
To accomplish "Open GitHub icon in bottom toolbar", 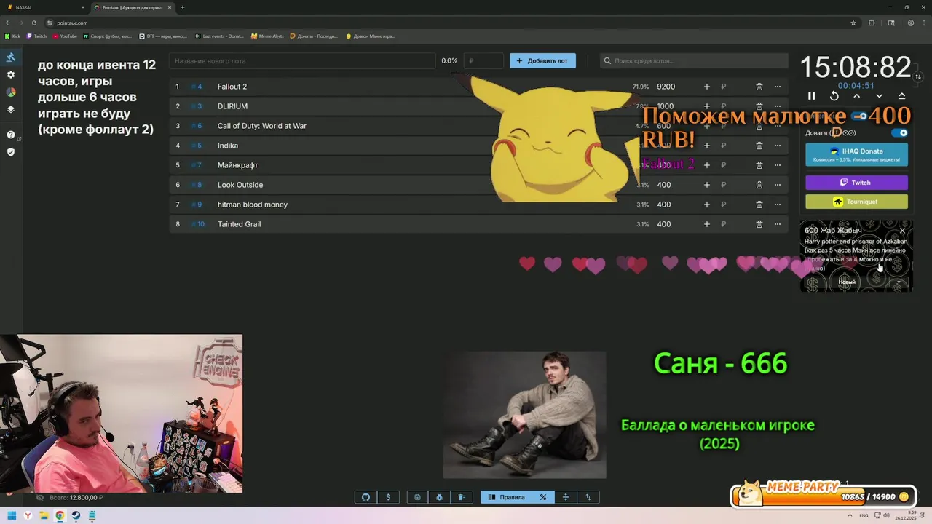I will point(366,497).
